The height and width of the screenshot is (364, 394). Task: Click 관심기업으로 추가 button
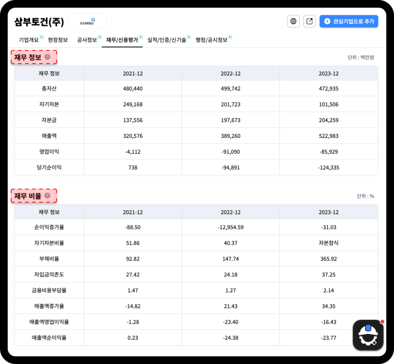pyautogui.click(x=349, y=21)
